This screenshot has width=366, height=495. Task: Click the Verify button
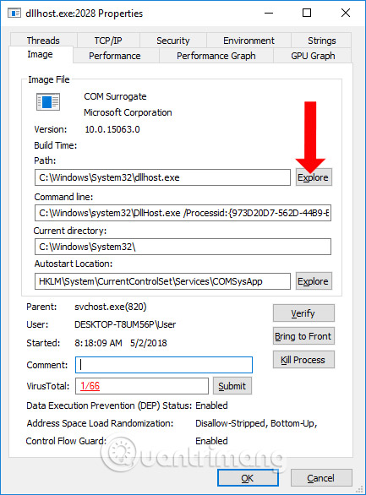coord(303,313)
